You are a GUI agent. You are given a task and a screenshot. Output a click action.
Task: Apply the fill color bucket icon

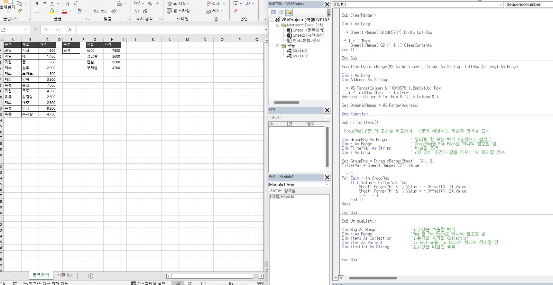click(x=52, y=11)
